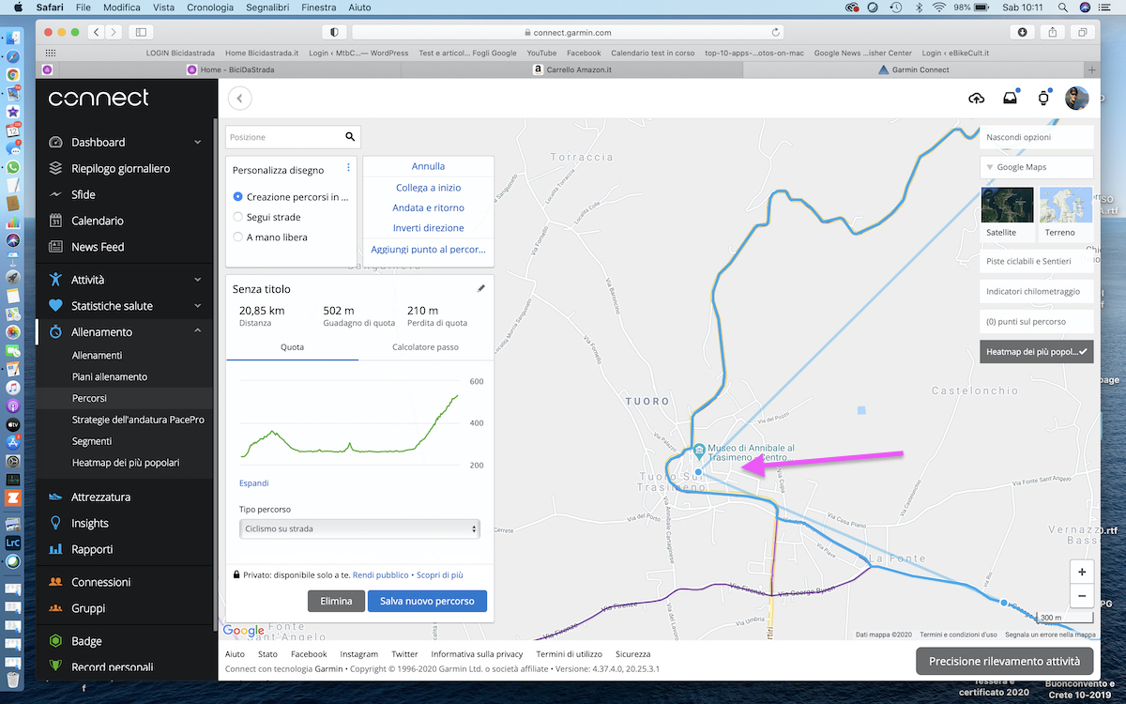Image resolution: width=1126 pixels, height=704 pixels.
Task: Click Salva nuovo percorso button
Action: (427, 601)
